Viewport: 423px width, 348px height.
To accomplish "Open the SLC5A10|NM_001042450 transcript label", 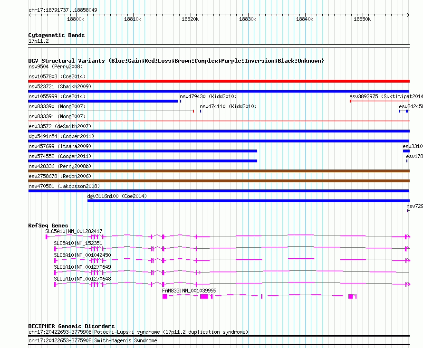I will tap(82, 255).
